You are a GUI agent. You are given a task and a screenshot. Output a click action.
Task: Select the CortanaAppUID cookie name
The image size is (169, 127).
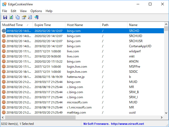(140, 46)
